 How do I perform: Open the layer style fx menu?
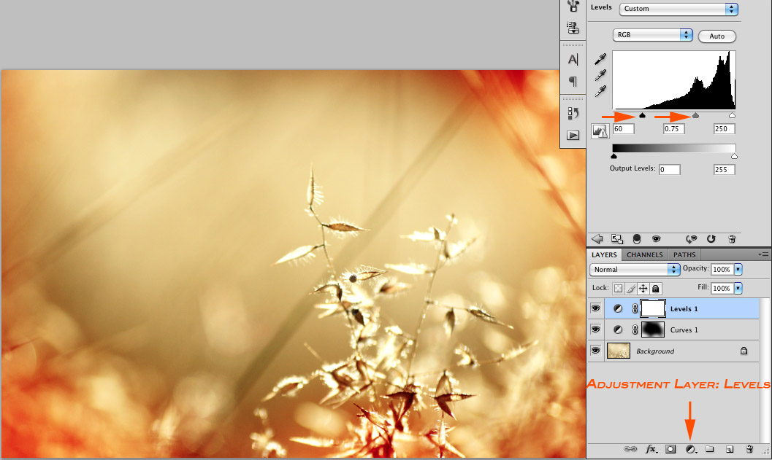[651, 450]
